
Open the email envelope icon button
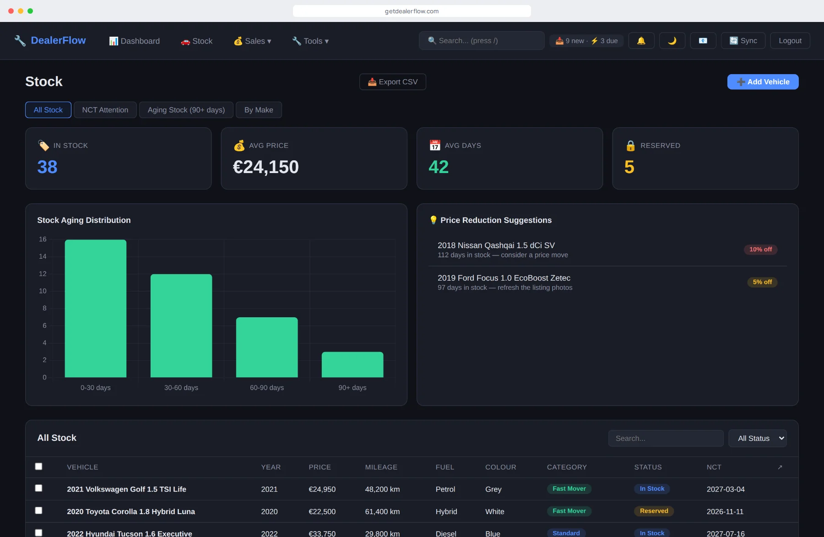point(703,41)
